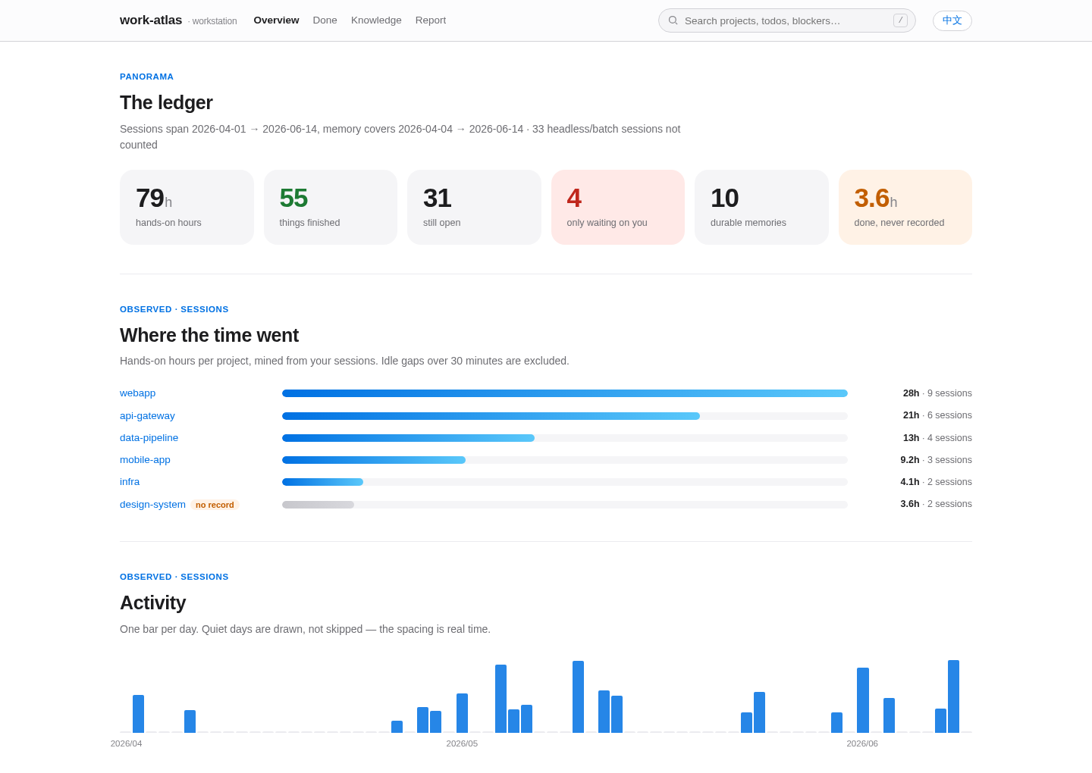Click the tallest activity bar at chart's end
The height and width of the screenshot is (773, 1092).
click(x=953, y=696)
